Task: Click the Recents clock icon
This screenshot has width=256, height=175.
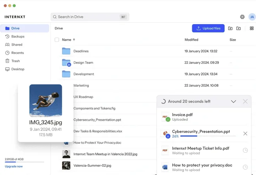Action: click(x=7, y=53)
